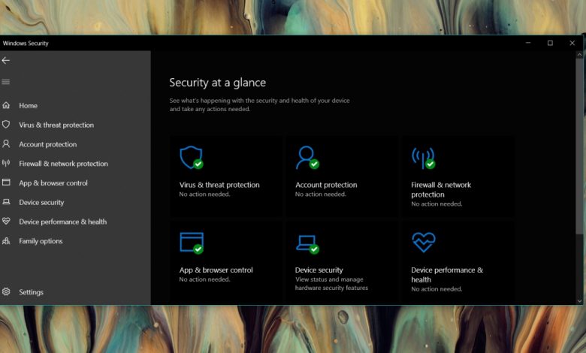Click the Firewall & network protection tile title
586x353 pixels.
coord(441,190)
